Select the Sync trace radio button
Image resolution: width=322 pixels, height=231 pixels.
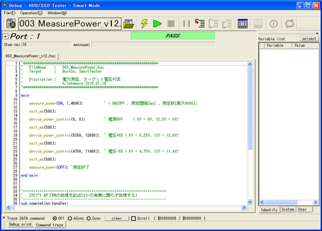(x=89, y=218)
